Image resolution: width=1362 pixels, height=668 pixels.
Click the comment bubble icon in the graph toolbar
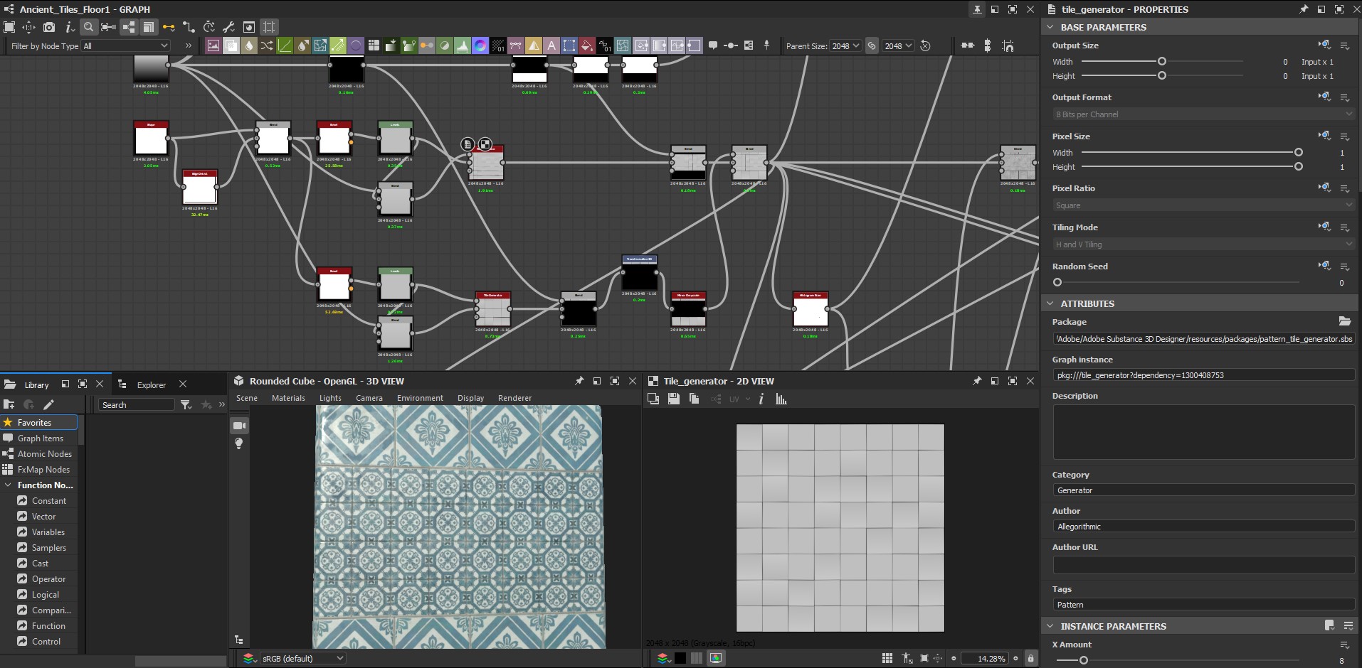[x=713, y=45]
